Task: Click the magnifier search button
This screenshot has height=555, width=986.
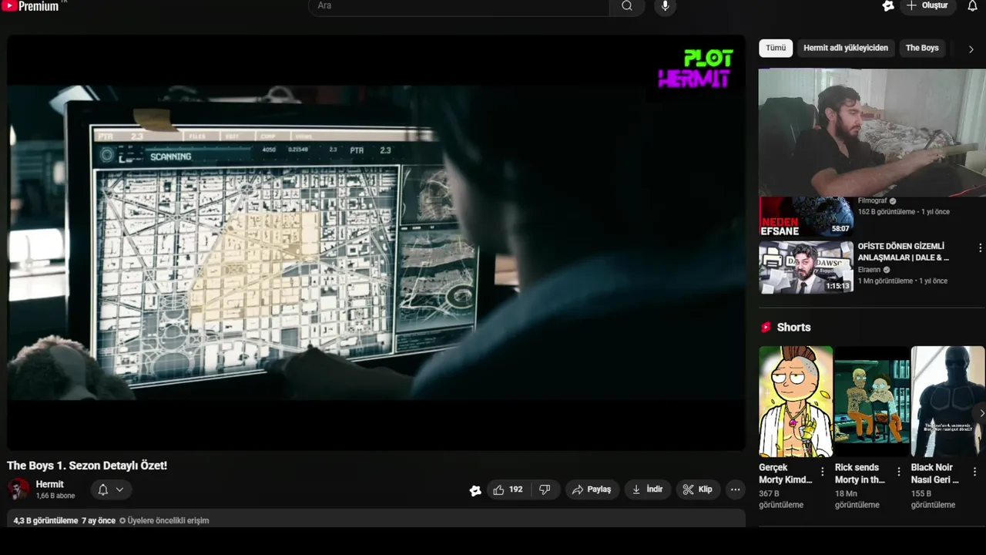Action: pos(627,6)
